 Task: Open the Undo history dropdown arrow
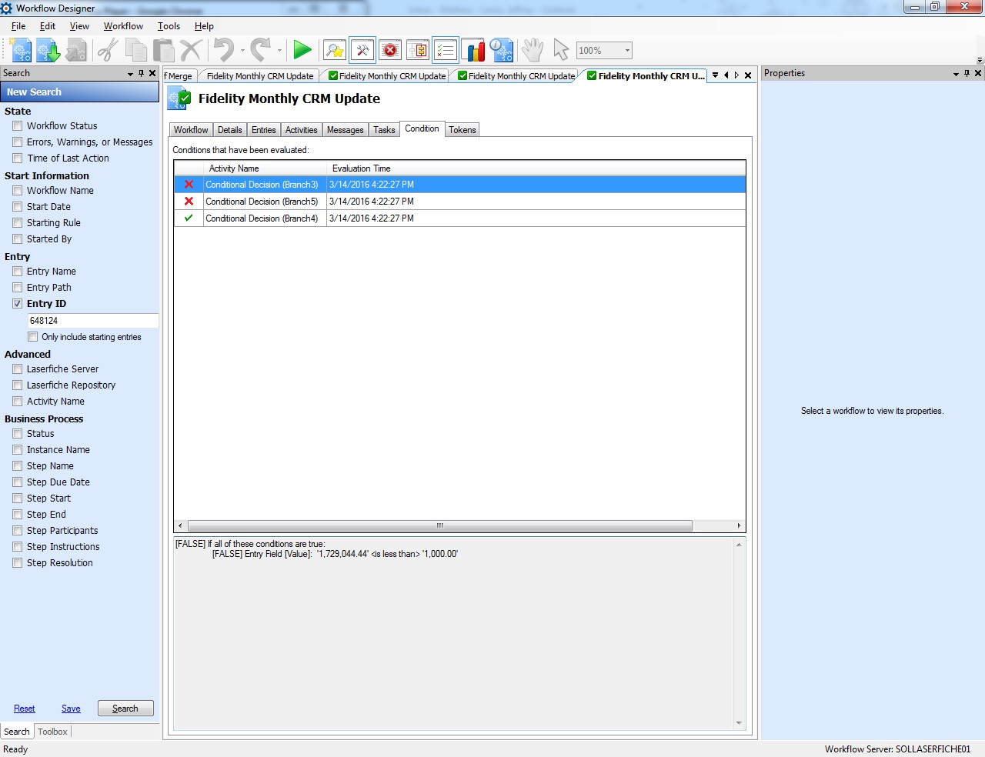click(242, 51)
